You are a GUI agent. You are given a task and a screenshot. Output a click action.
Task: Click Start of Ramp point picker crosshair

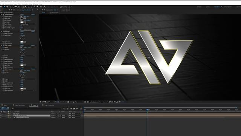(x=22, y=16)
